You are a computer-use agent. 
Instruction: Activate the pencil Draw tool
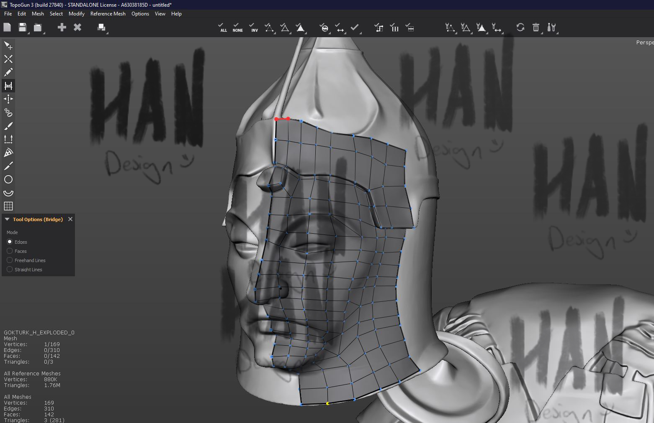coord(8,72)
